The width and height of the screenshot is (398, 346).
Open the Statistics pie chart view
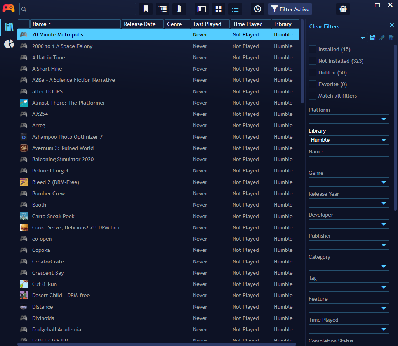tap(9, 44)
